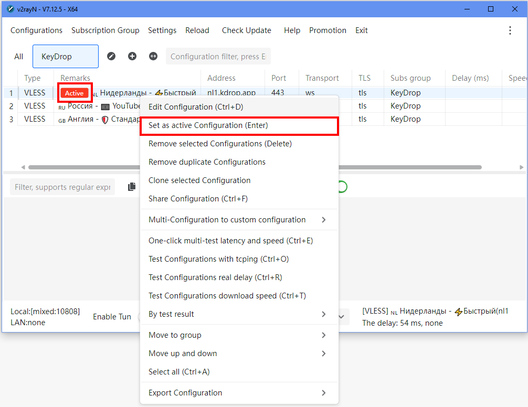Click the copy icon in the log panel
The width and height of the screenshot is (528, 407).
[x=132, y=187]
